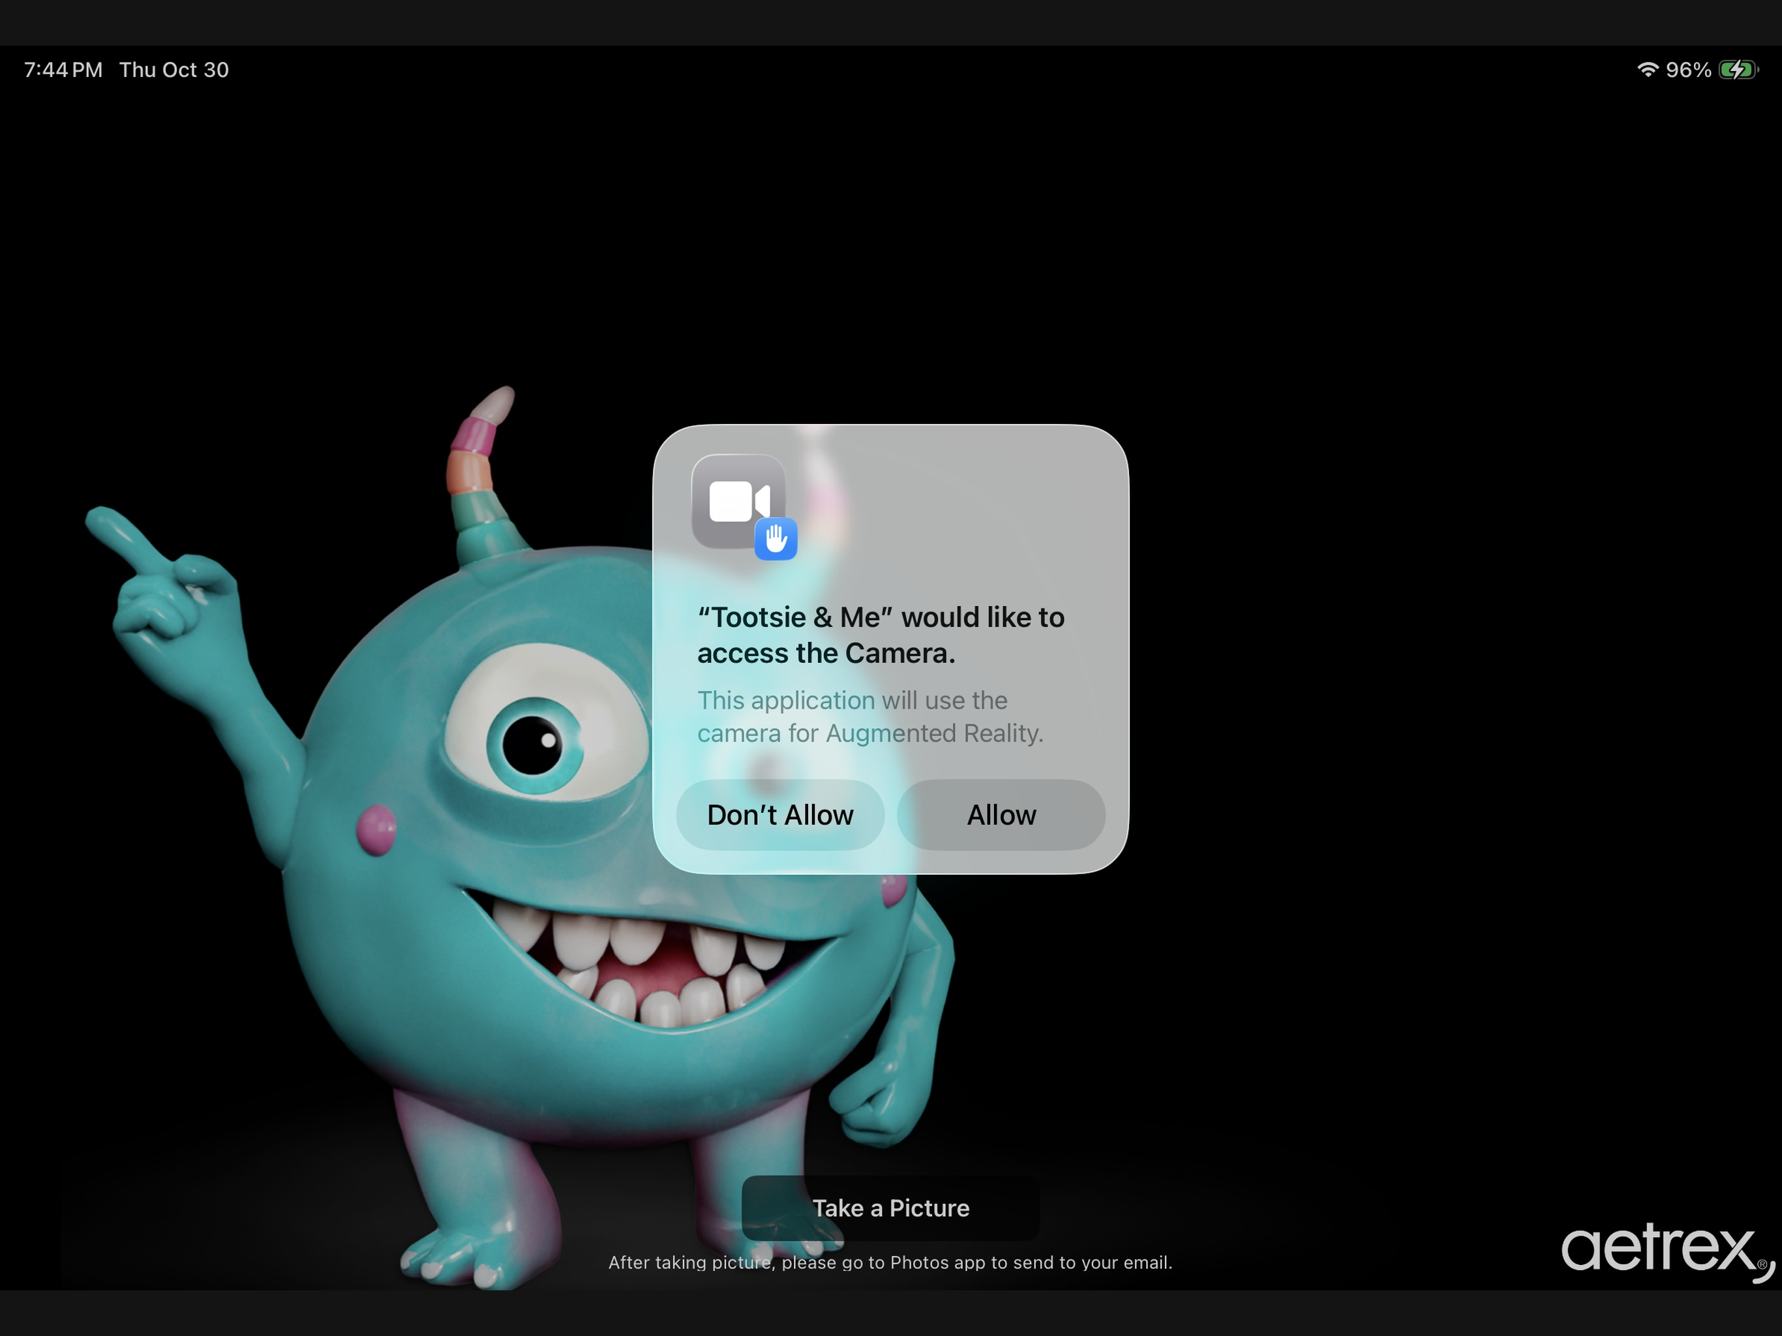Tap the charging battery icon
Viewport: 1782px width, 1336px height.
1738,70
